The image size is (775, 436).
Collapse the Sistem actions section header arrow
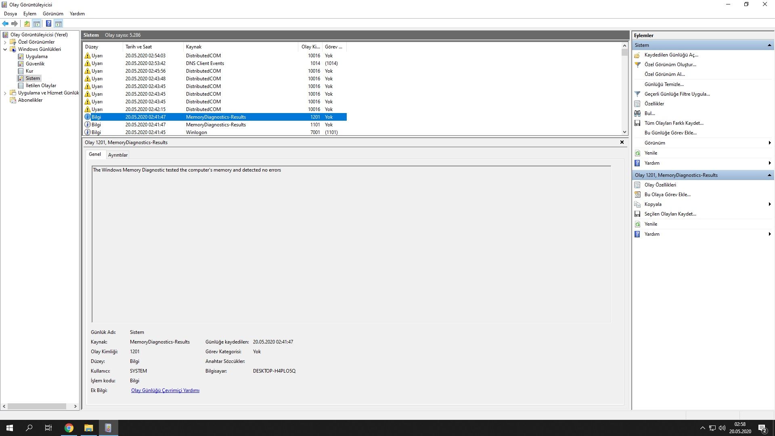click(x=769, y=45)
